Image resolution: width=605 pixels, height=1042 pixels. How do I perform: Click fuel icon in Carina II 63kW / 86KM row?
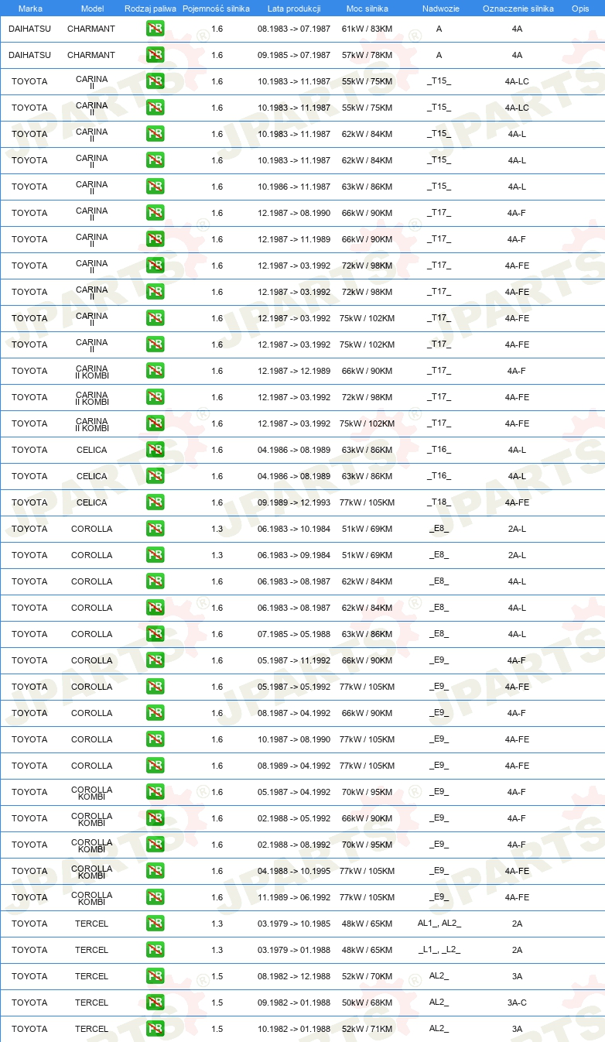pyautogui.click(x=155, y=187)
